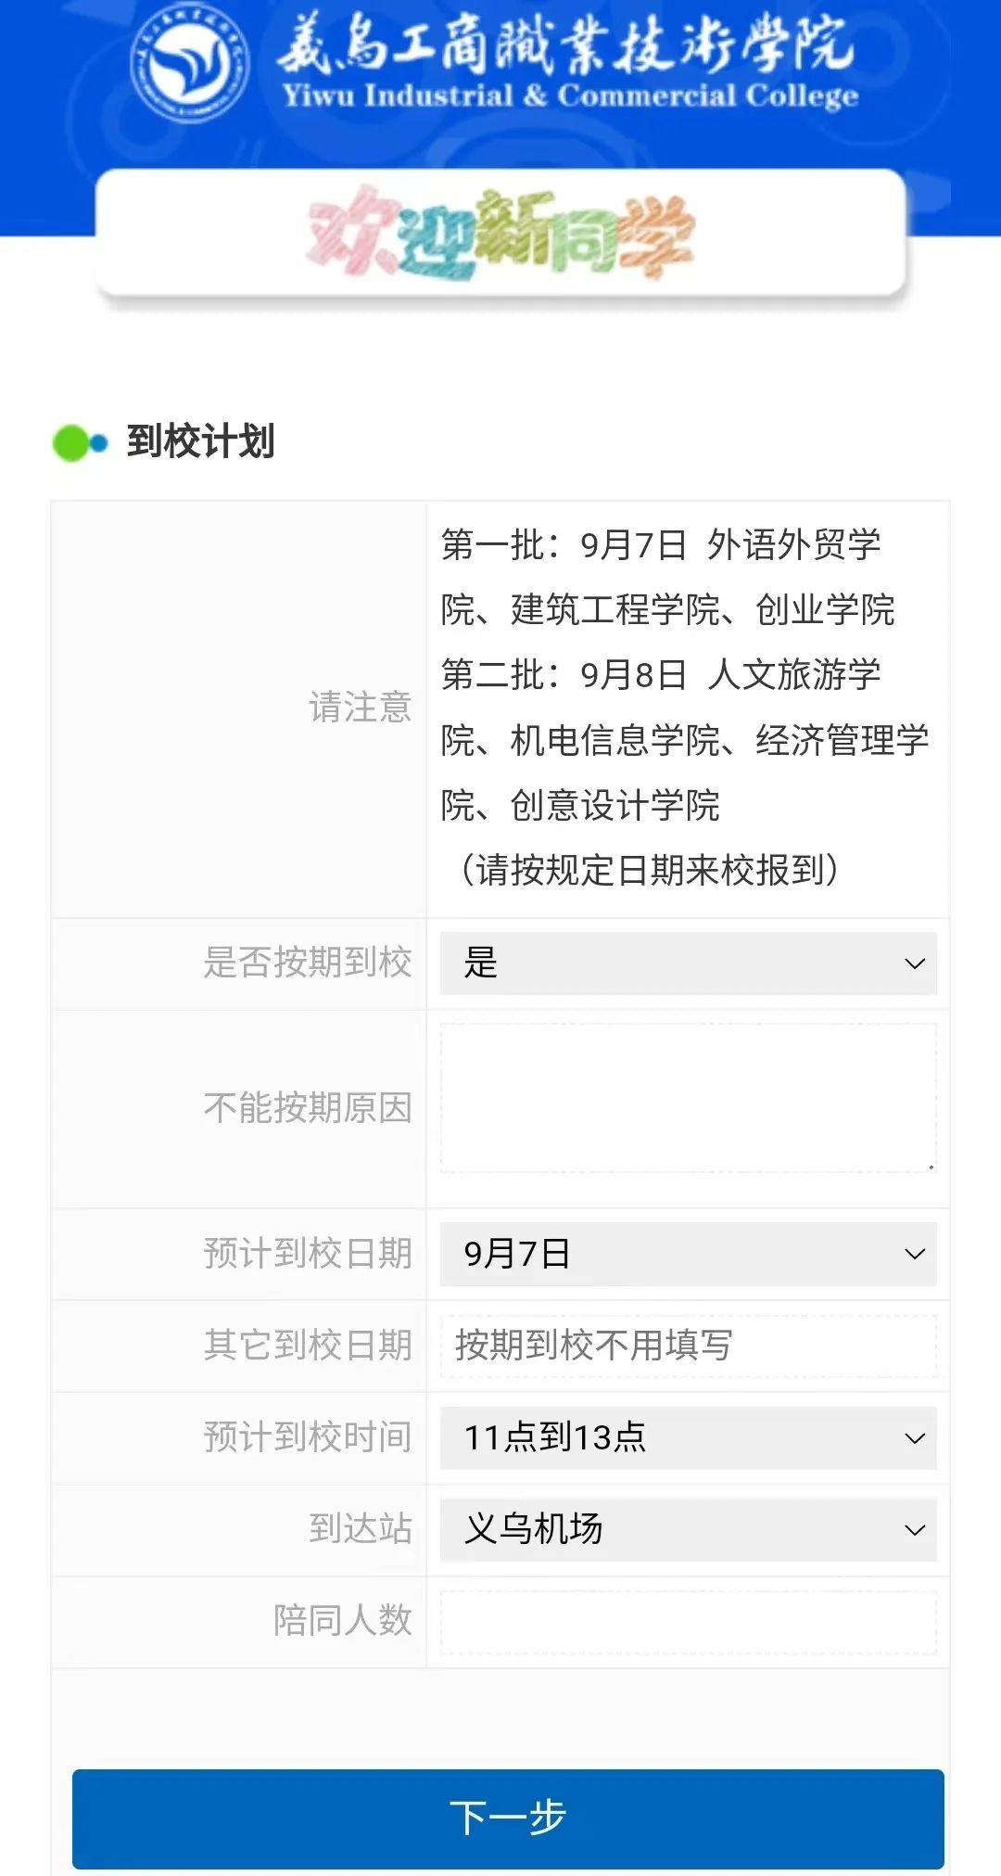This screenshot has height=1876, width=1001.
Task: Open the 预计到校时间 dropdown showing 11点到13点
Action: [x=688, y=1437]
